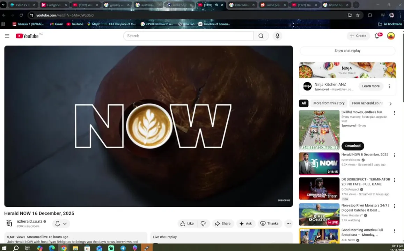Open the Ask AI button

click(246, 223)
